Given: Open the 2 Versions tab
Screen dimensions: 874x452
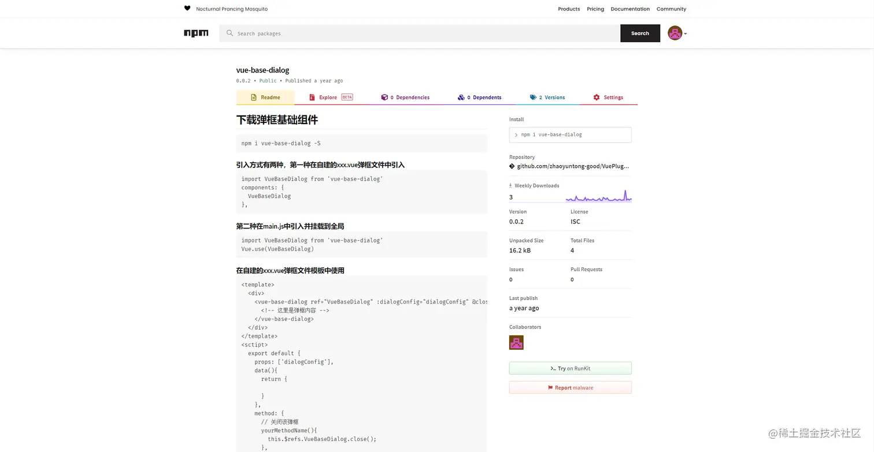Looking at the screenshot, I should (x=547, y=98).
